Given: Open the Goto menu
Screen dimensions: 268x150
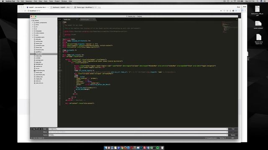Looking at the screenshot, I should click(x=46, y=1).
